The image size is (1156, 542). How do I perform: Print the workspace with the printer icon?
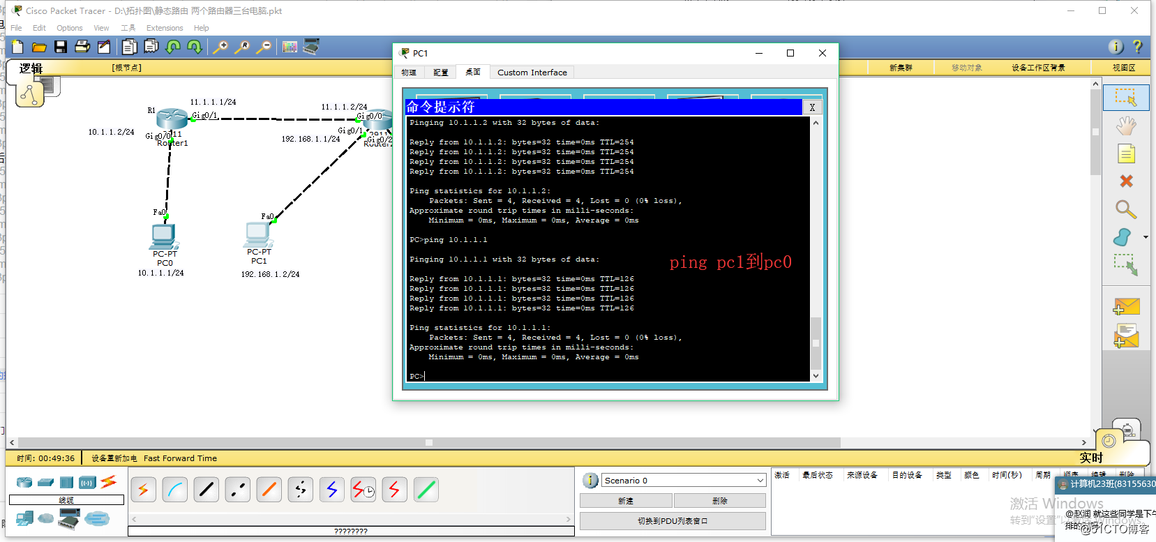click(82, 47)
